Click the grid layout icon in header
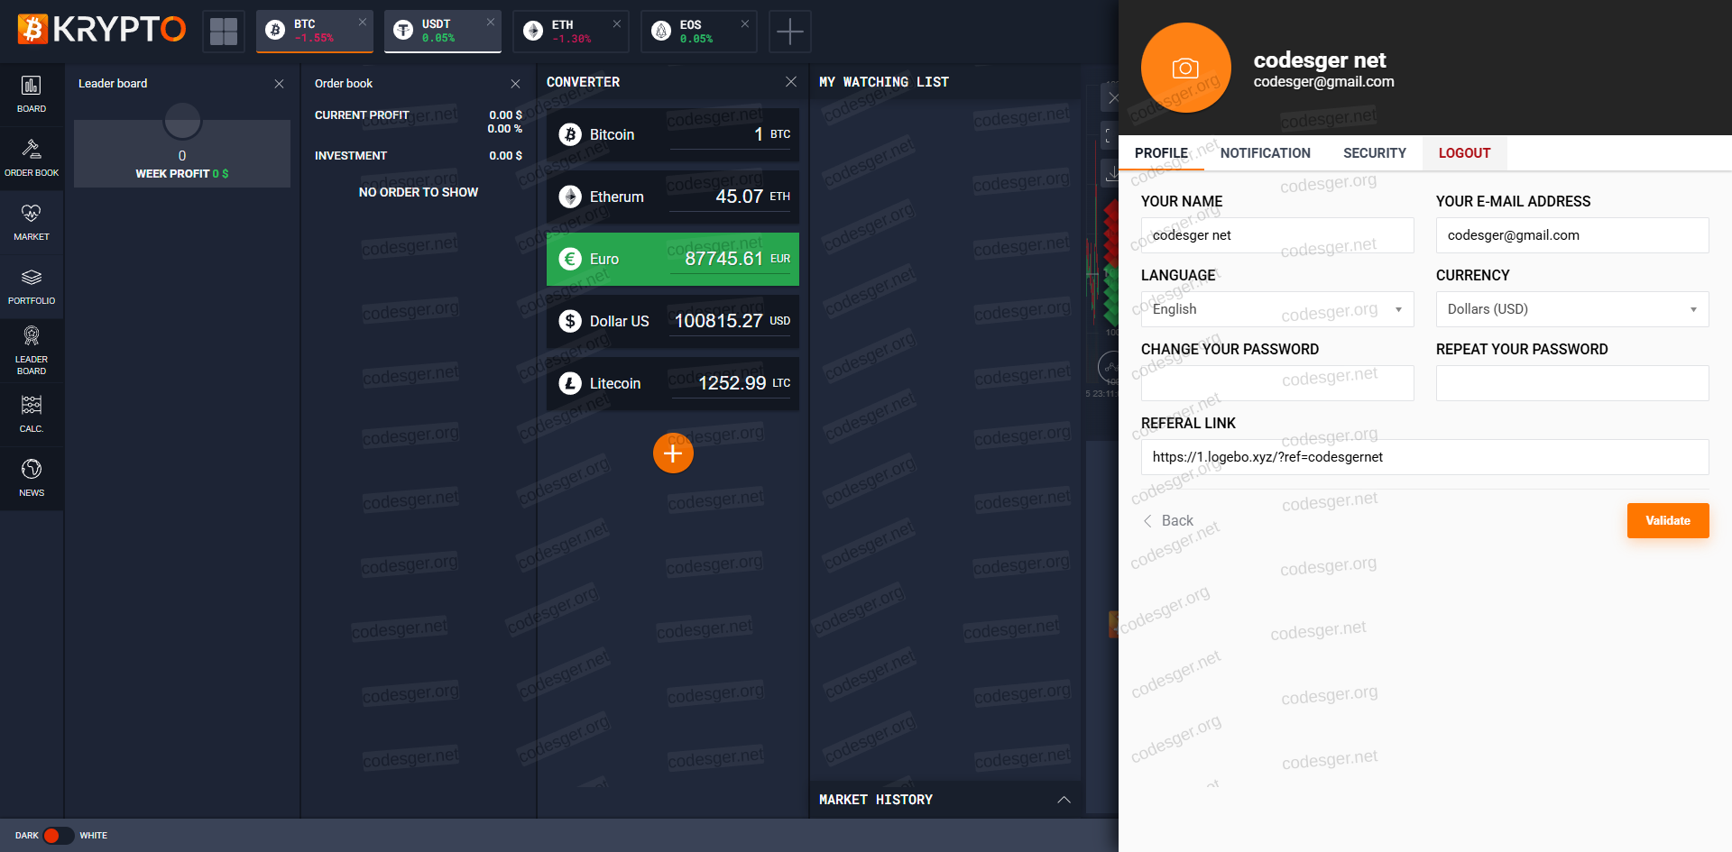 224,32
